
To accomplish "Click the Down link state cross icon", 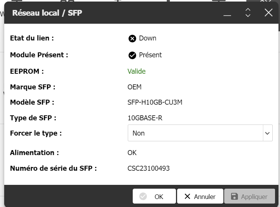I will coord(132,39).
